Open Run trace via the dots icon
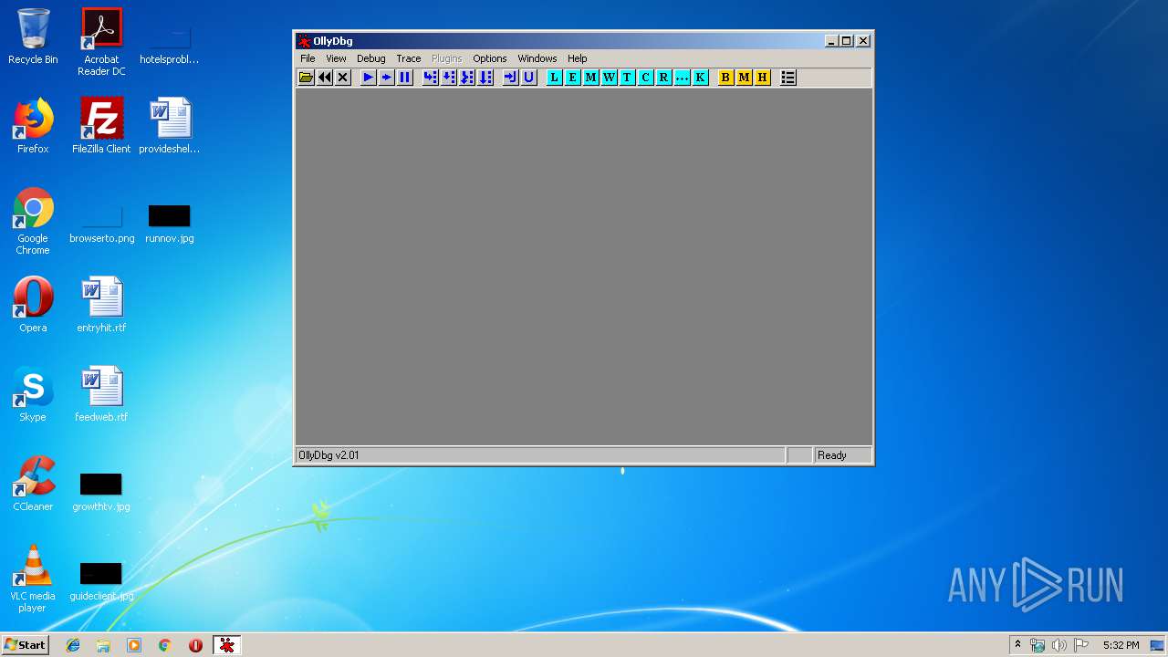1168x657 pixels. 683,78
